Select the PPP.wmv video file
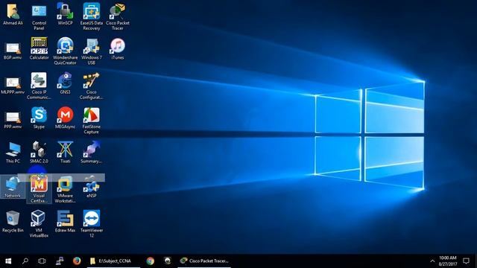This screenshot has height=268, width=477. point(13,119)
